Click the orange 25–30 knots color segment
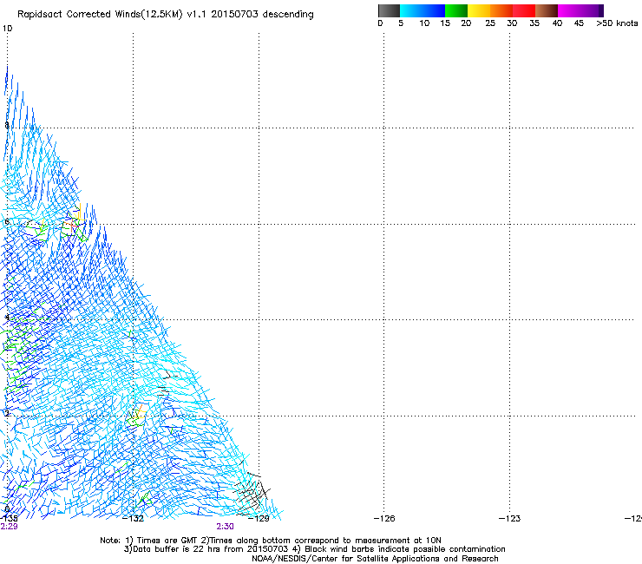642x564 pixels. pyautogui.click(x=501, y=10)
